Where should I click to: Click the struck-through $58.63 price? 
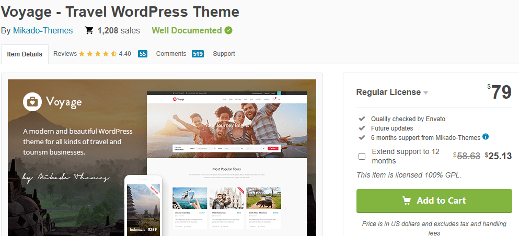[466, 156]
